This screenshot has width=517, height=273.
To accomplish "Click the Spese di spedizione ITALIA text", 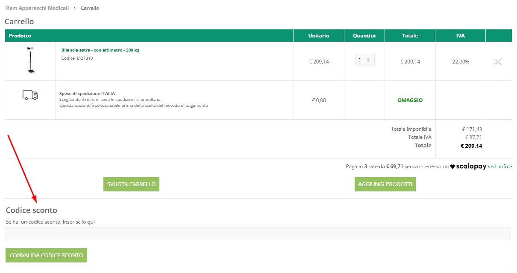I will click(x=87, y=94).
